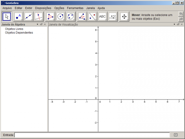Open Janela de Visualização style bar dropdown arrow
185x139 pixels.
tap(174, 24)
